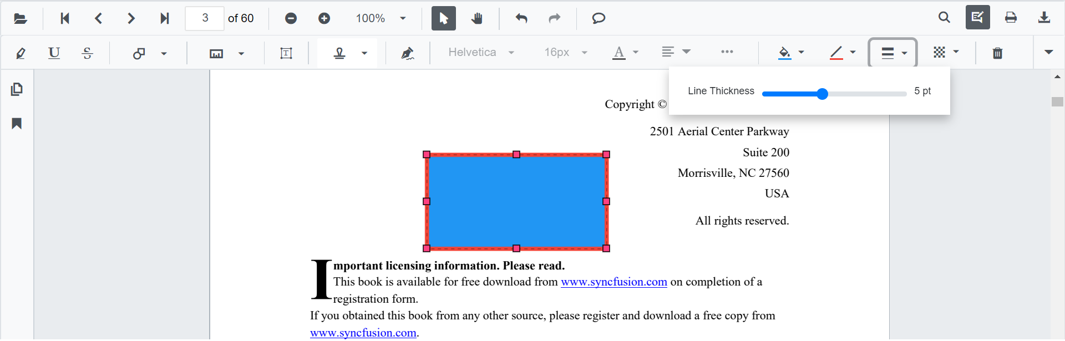Redo the last action
Screen dimensions: 1065x341
[x=555, y=18]
